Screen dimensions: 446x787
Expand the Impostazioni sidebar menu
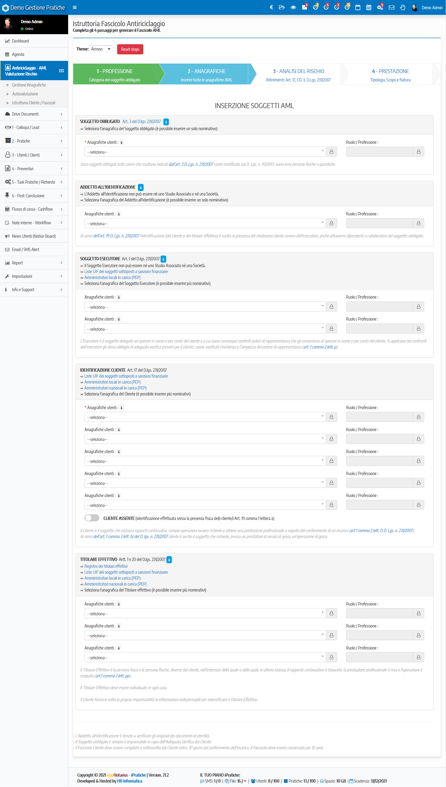34,276
